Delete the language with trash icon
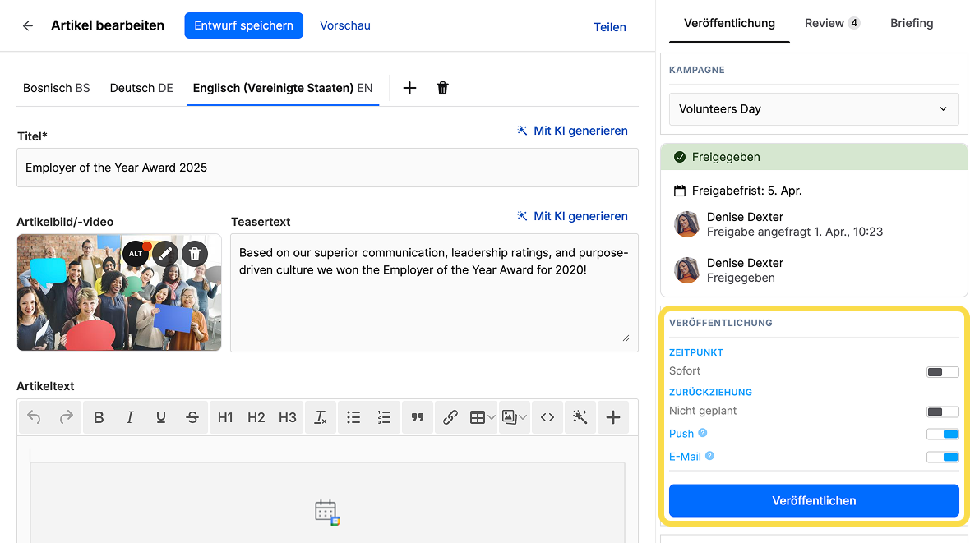Screen dimensions: 970x543 [x=442, y=88]
